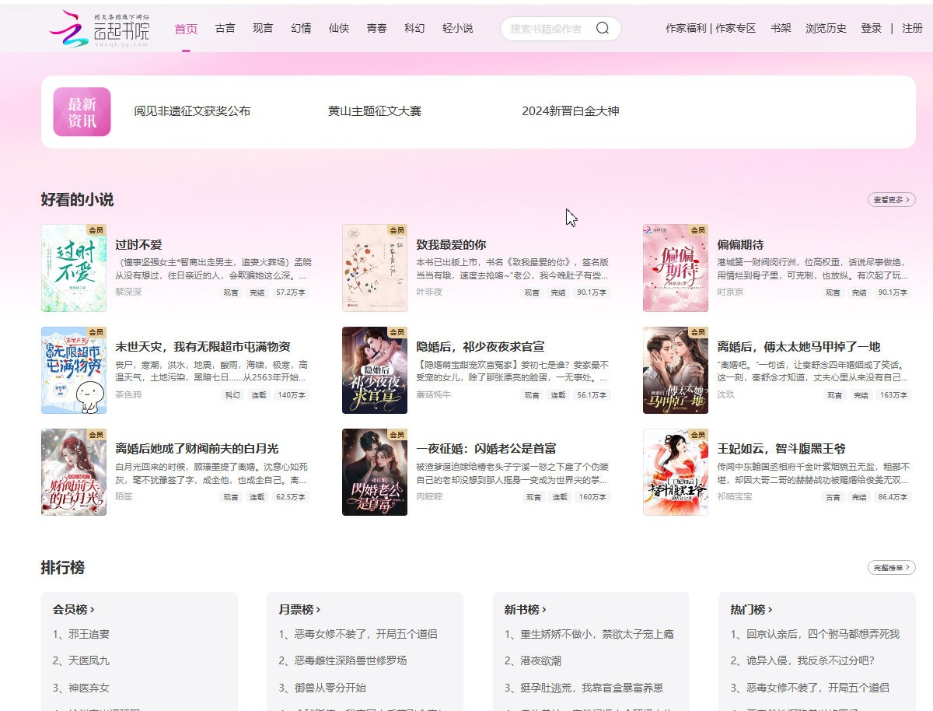Viewport: 933px width, 711px height.
Task: Open the 过时不爱 book cover
Action: click(x=74, y=268)
